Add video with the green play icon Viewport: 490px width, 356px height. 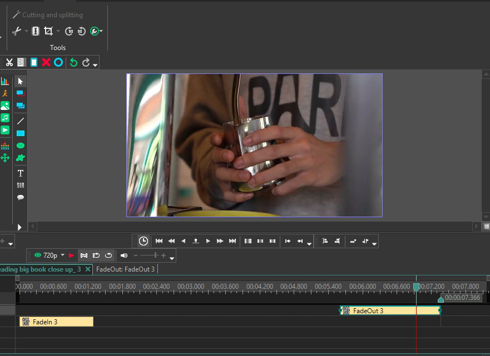5,130
